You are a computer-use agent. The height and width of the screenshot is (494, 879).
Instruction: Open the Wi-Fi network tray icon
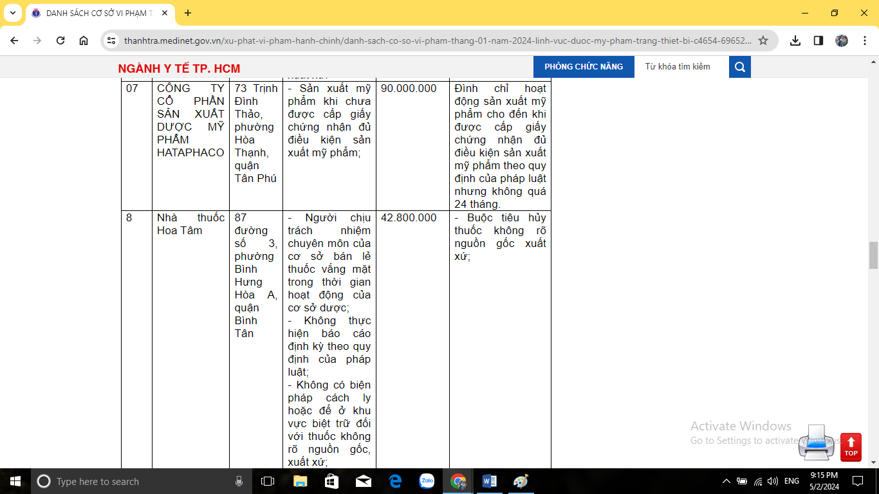click(x=758, y=481)
